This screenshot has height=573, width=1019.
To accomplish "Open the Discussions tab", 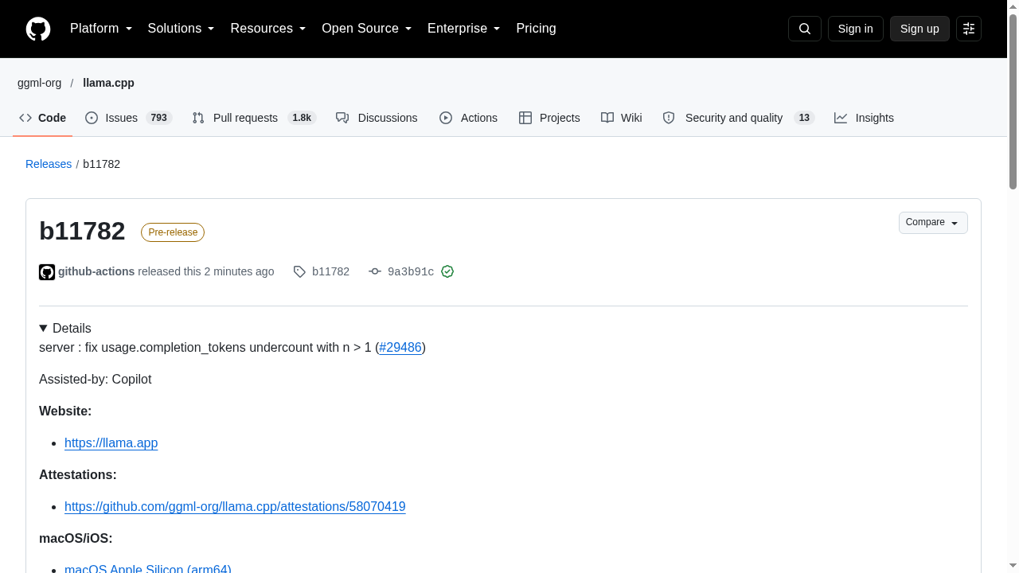I will [377, 118].
